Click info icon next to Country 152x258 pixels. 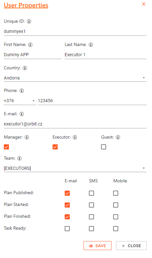click(x=25, y=68)
